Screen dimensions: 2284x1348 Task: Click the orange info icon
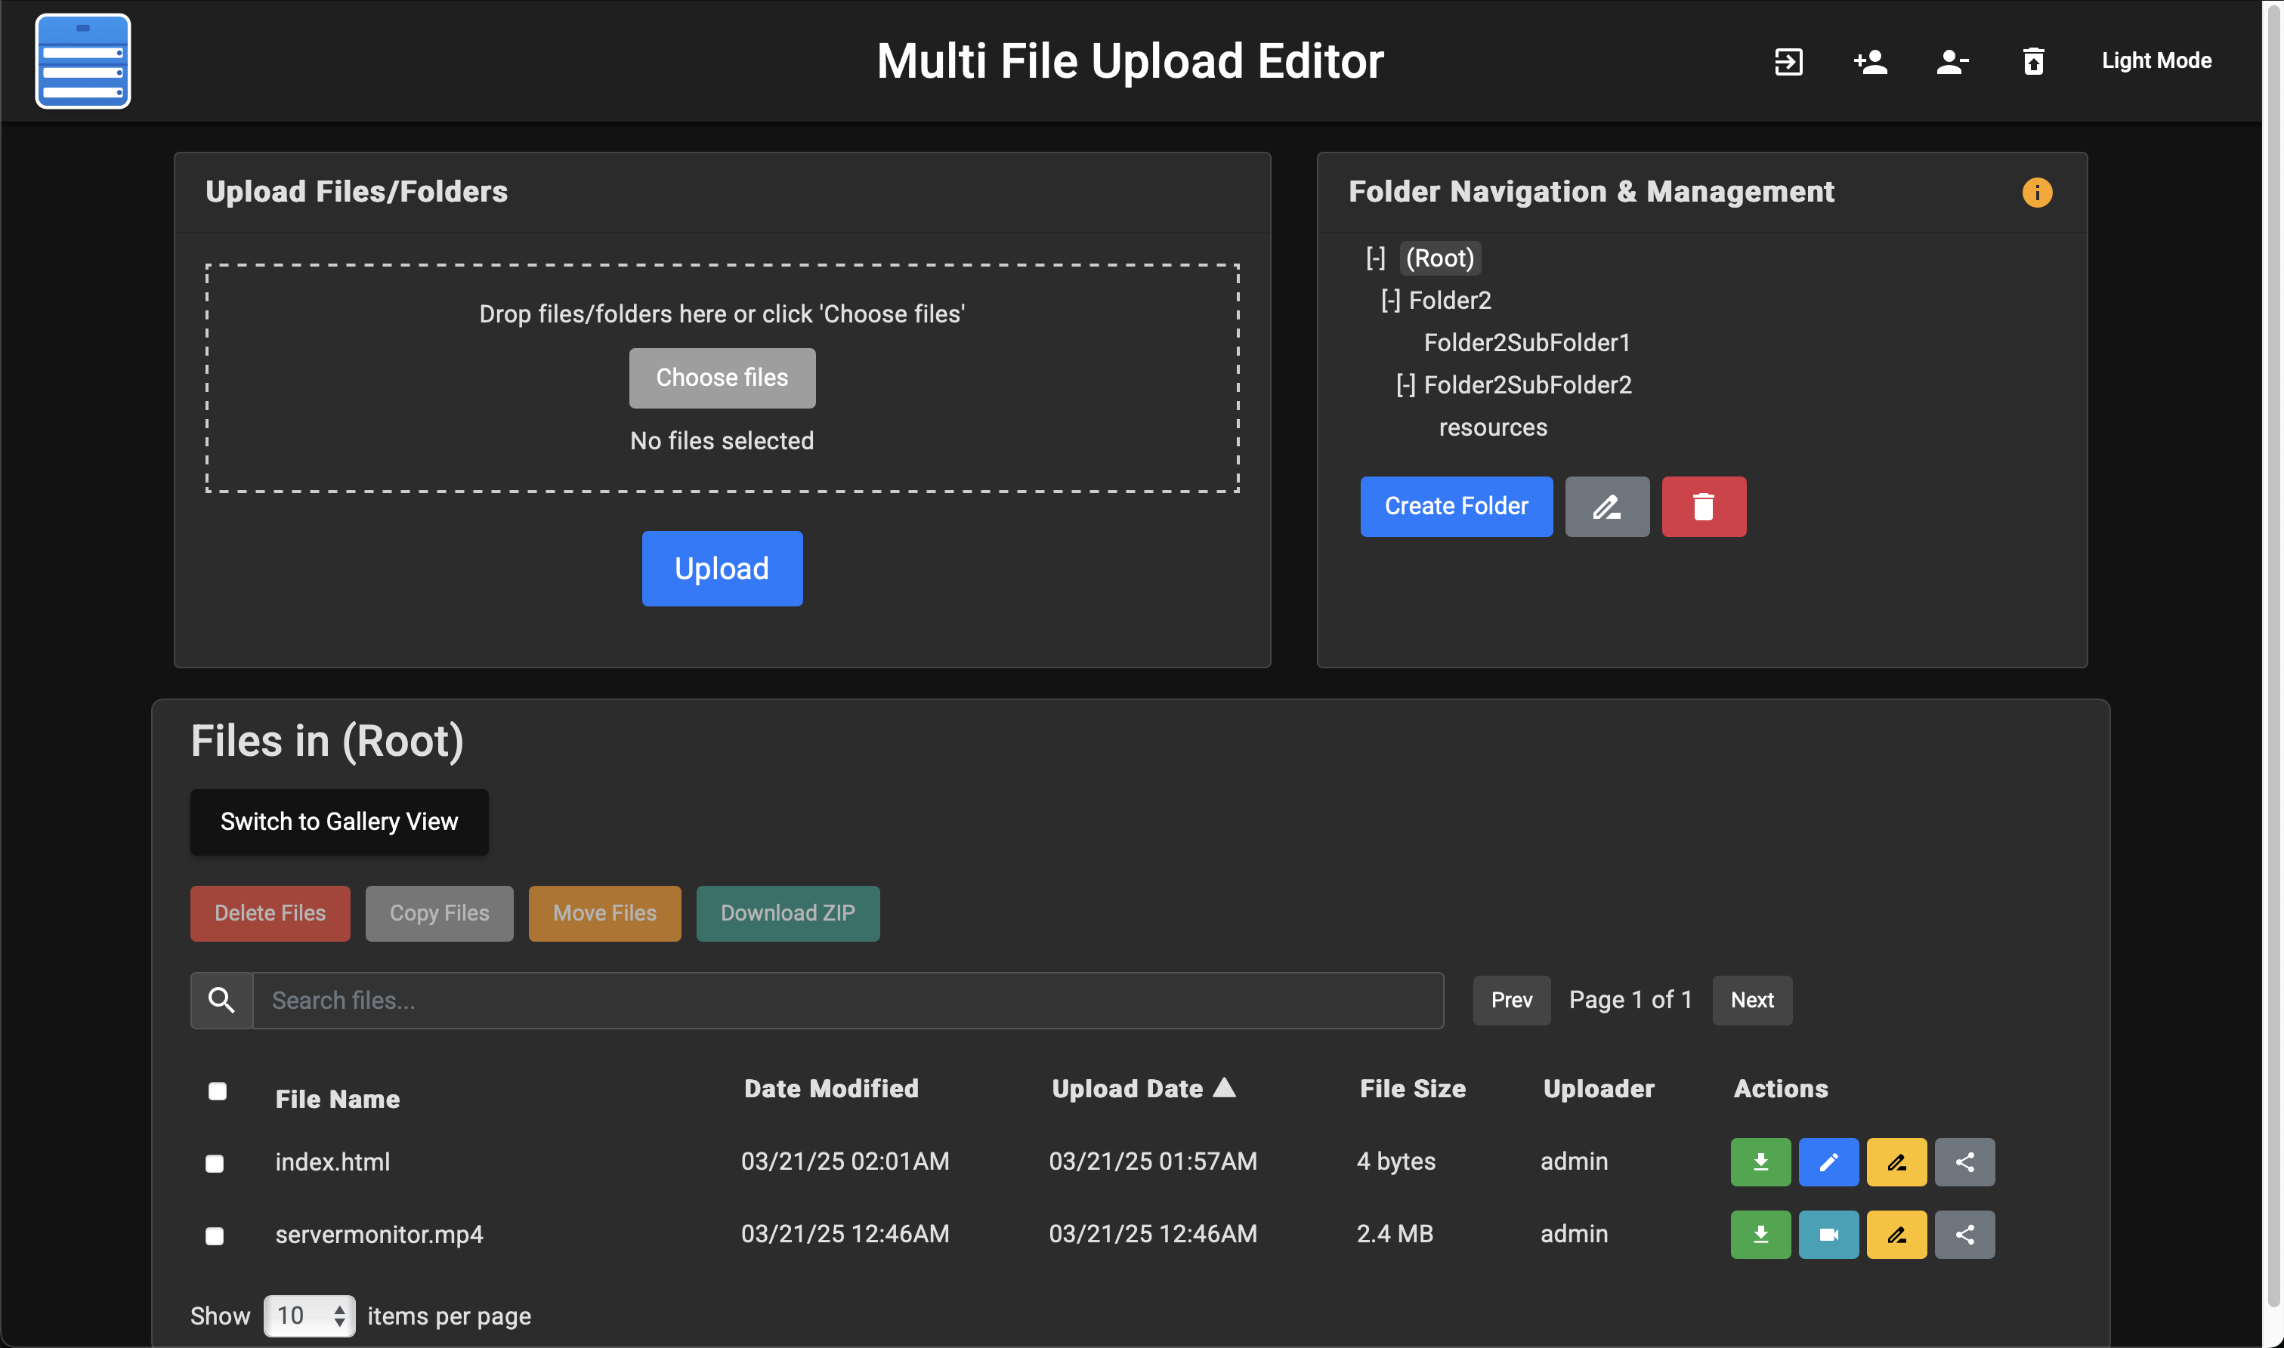pos(2036,193)
